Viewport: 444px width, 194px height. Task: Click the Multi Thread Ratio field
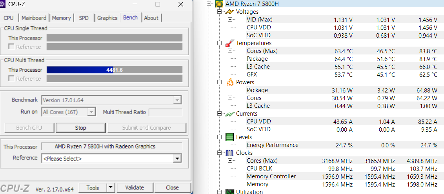(166, 112)
